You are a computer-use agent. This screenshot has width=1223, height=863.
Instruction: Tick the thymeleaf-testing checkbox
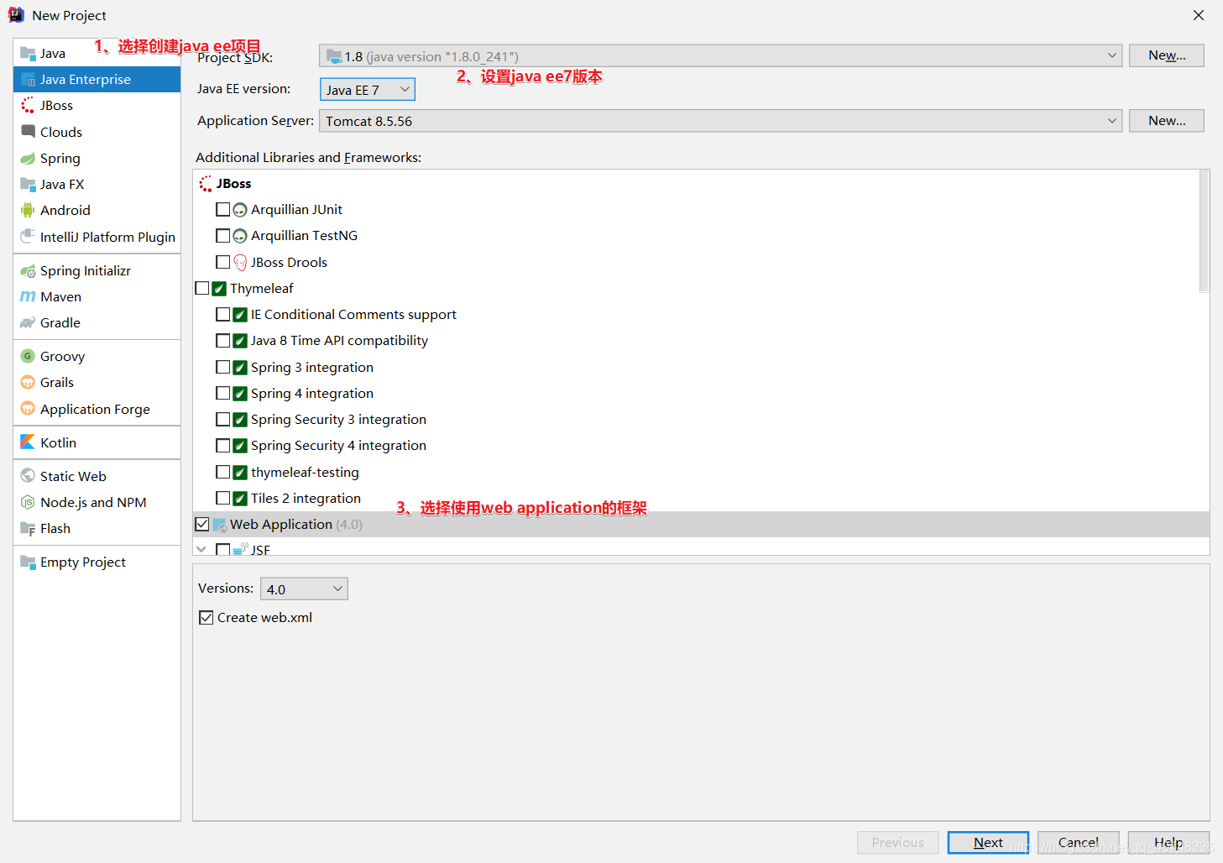point(222,472)
